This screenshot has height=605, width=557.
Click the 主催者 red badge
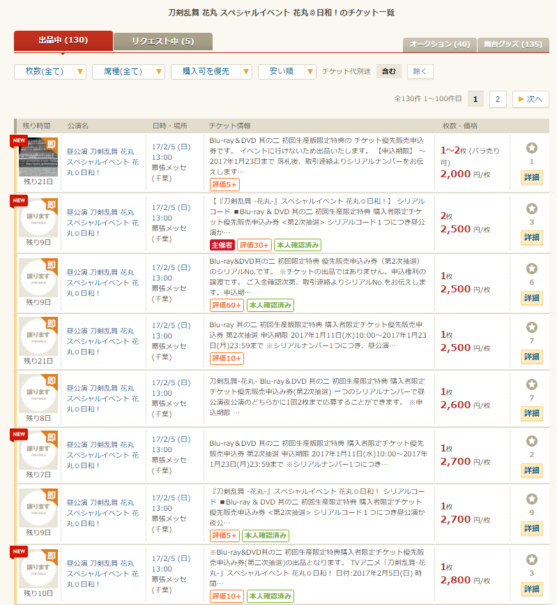tap(222, 245)
